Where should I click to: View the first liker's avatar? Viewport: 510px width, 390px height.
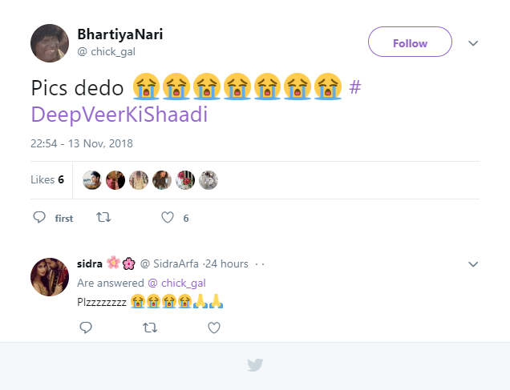click(x=92, y=179)
